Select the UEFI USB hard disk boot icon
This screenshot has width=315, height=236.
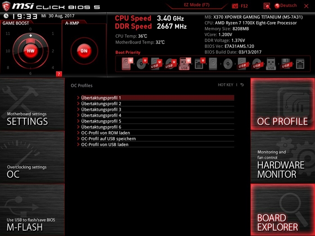(x=156, y=64)
